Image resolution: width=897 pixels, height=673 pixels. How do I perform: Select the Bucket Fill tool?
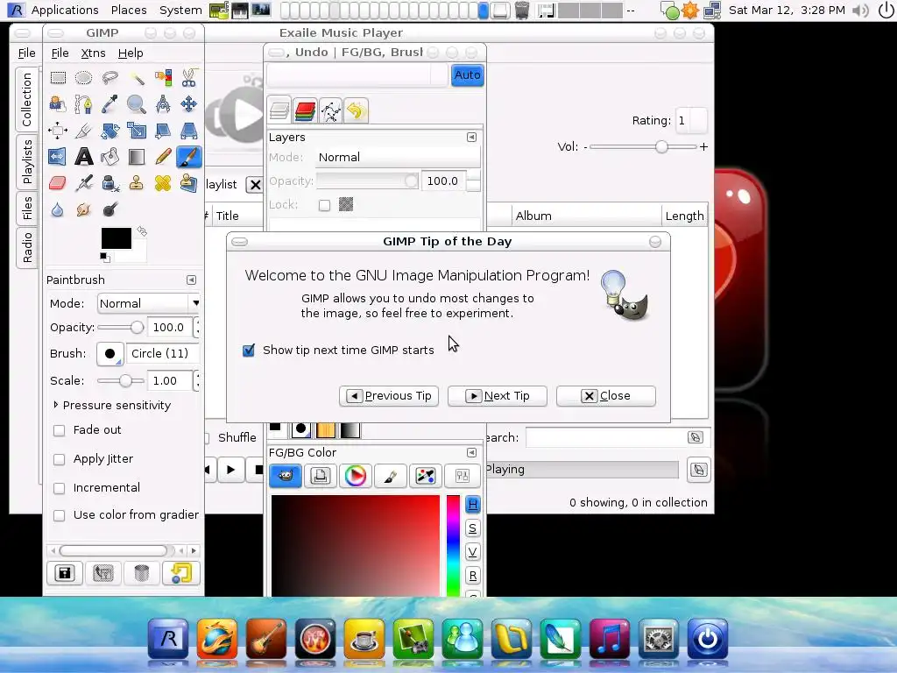(x=109, y=156)
